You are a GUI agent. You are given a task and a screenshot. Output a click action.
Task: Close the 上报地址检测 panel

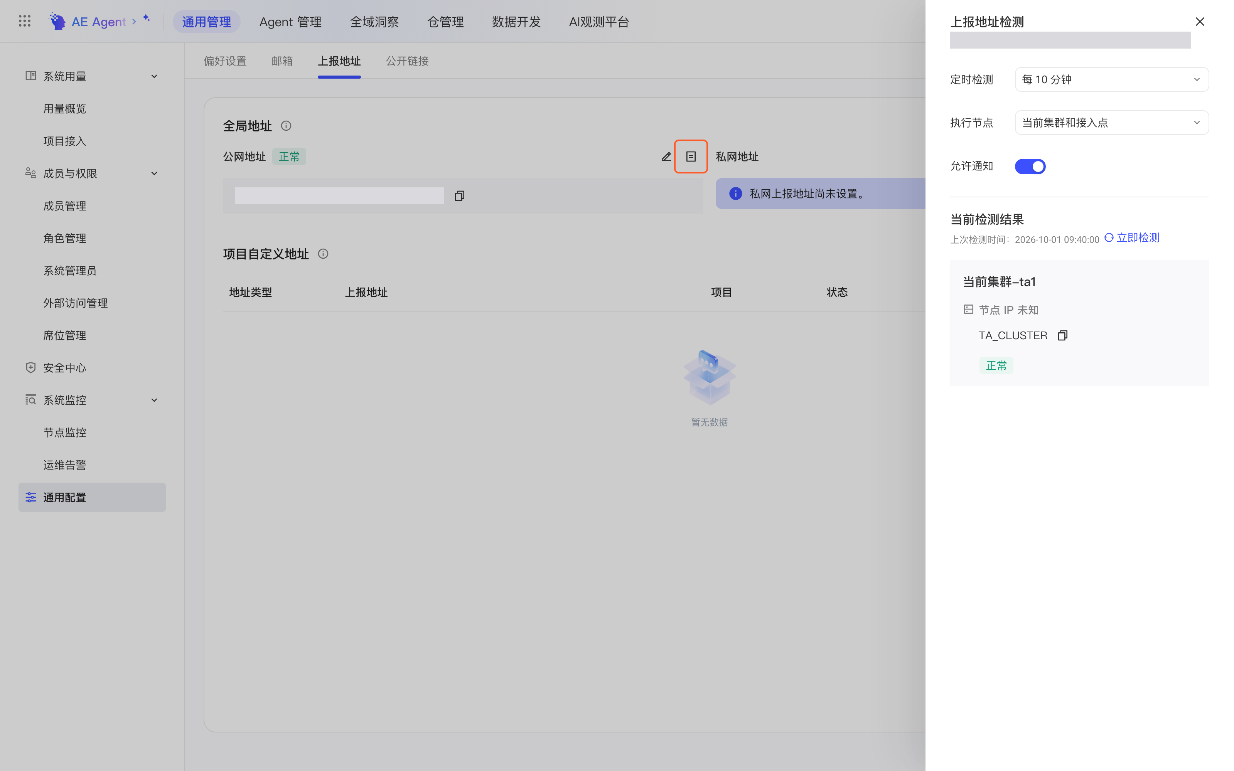click(1200, 22)
